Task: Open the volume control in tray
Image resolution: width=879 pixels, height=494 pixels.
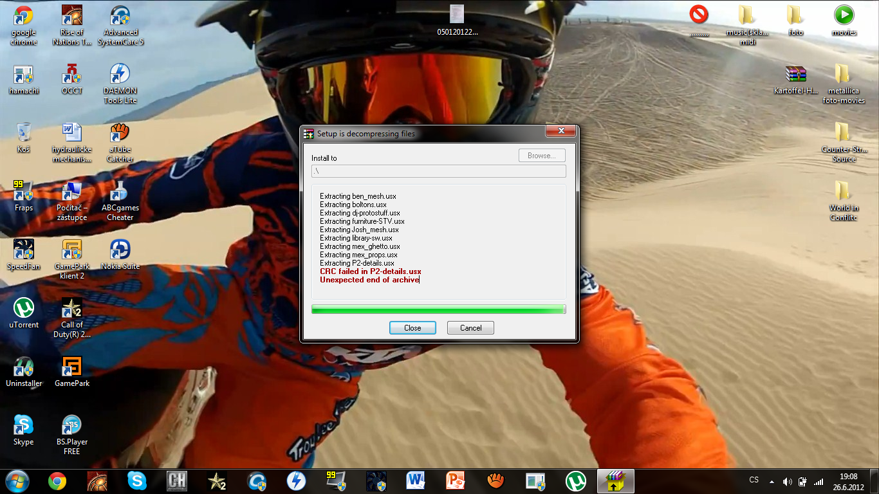Action: [x=787, y=481]
